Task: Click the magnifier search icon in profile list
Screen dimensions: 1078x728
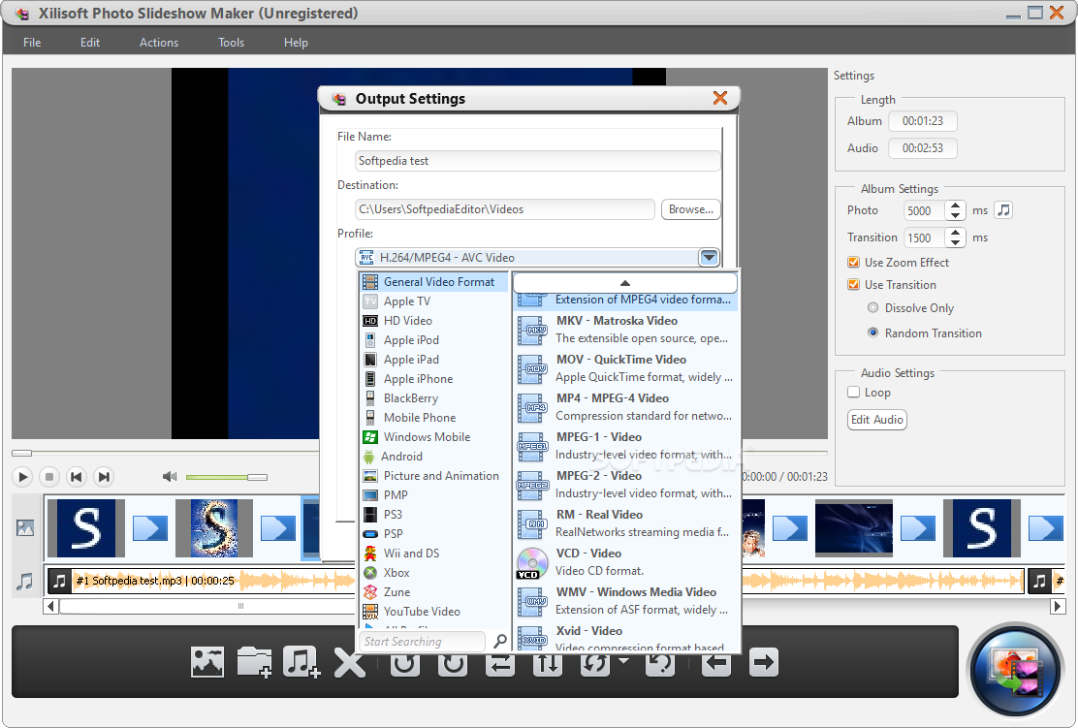Action: coord(500,641)
